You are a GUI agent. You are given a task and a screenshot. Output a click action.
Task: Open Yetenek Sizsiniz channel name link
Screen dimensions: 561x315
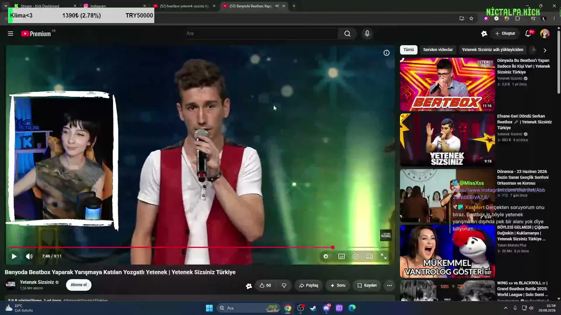37,283
